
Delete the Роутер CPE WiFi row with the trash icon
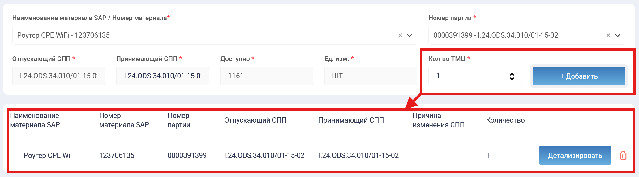click(623, 155)
